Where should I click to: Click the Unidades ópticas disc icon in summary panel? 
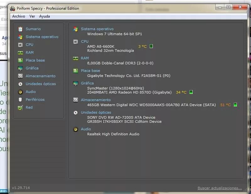pos(76,113)
